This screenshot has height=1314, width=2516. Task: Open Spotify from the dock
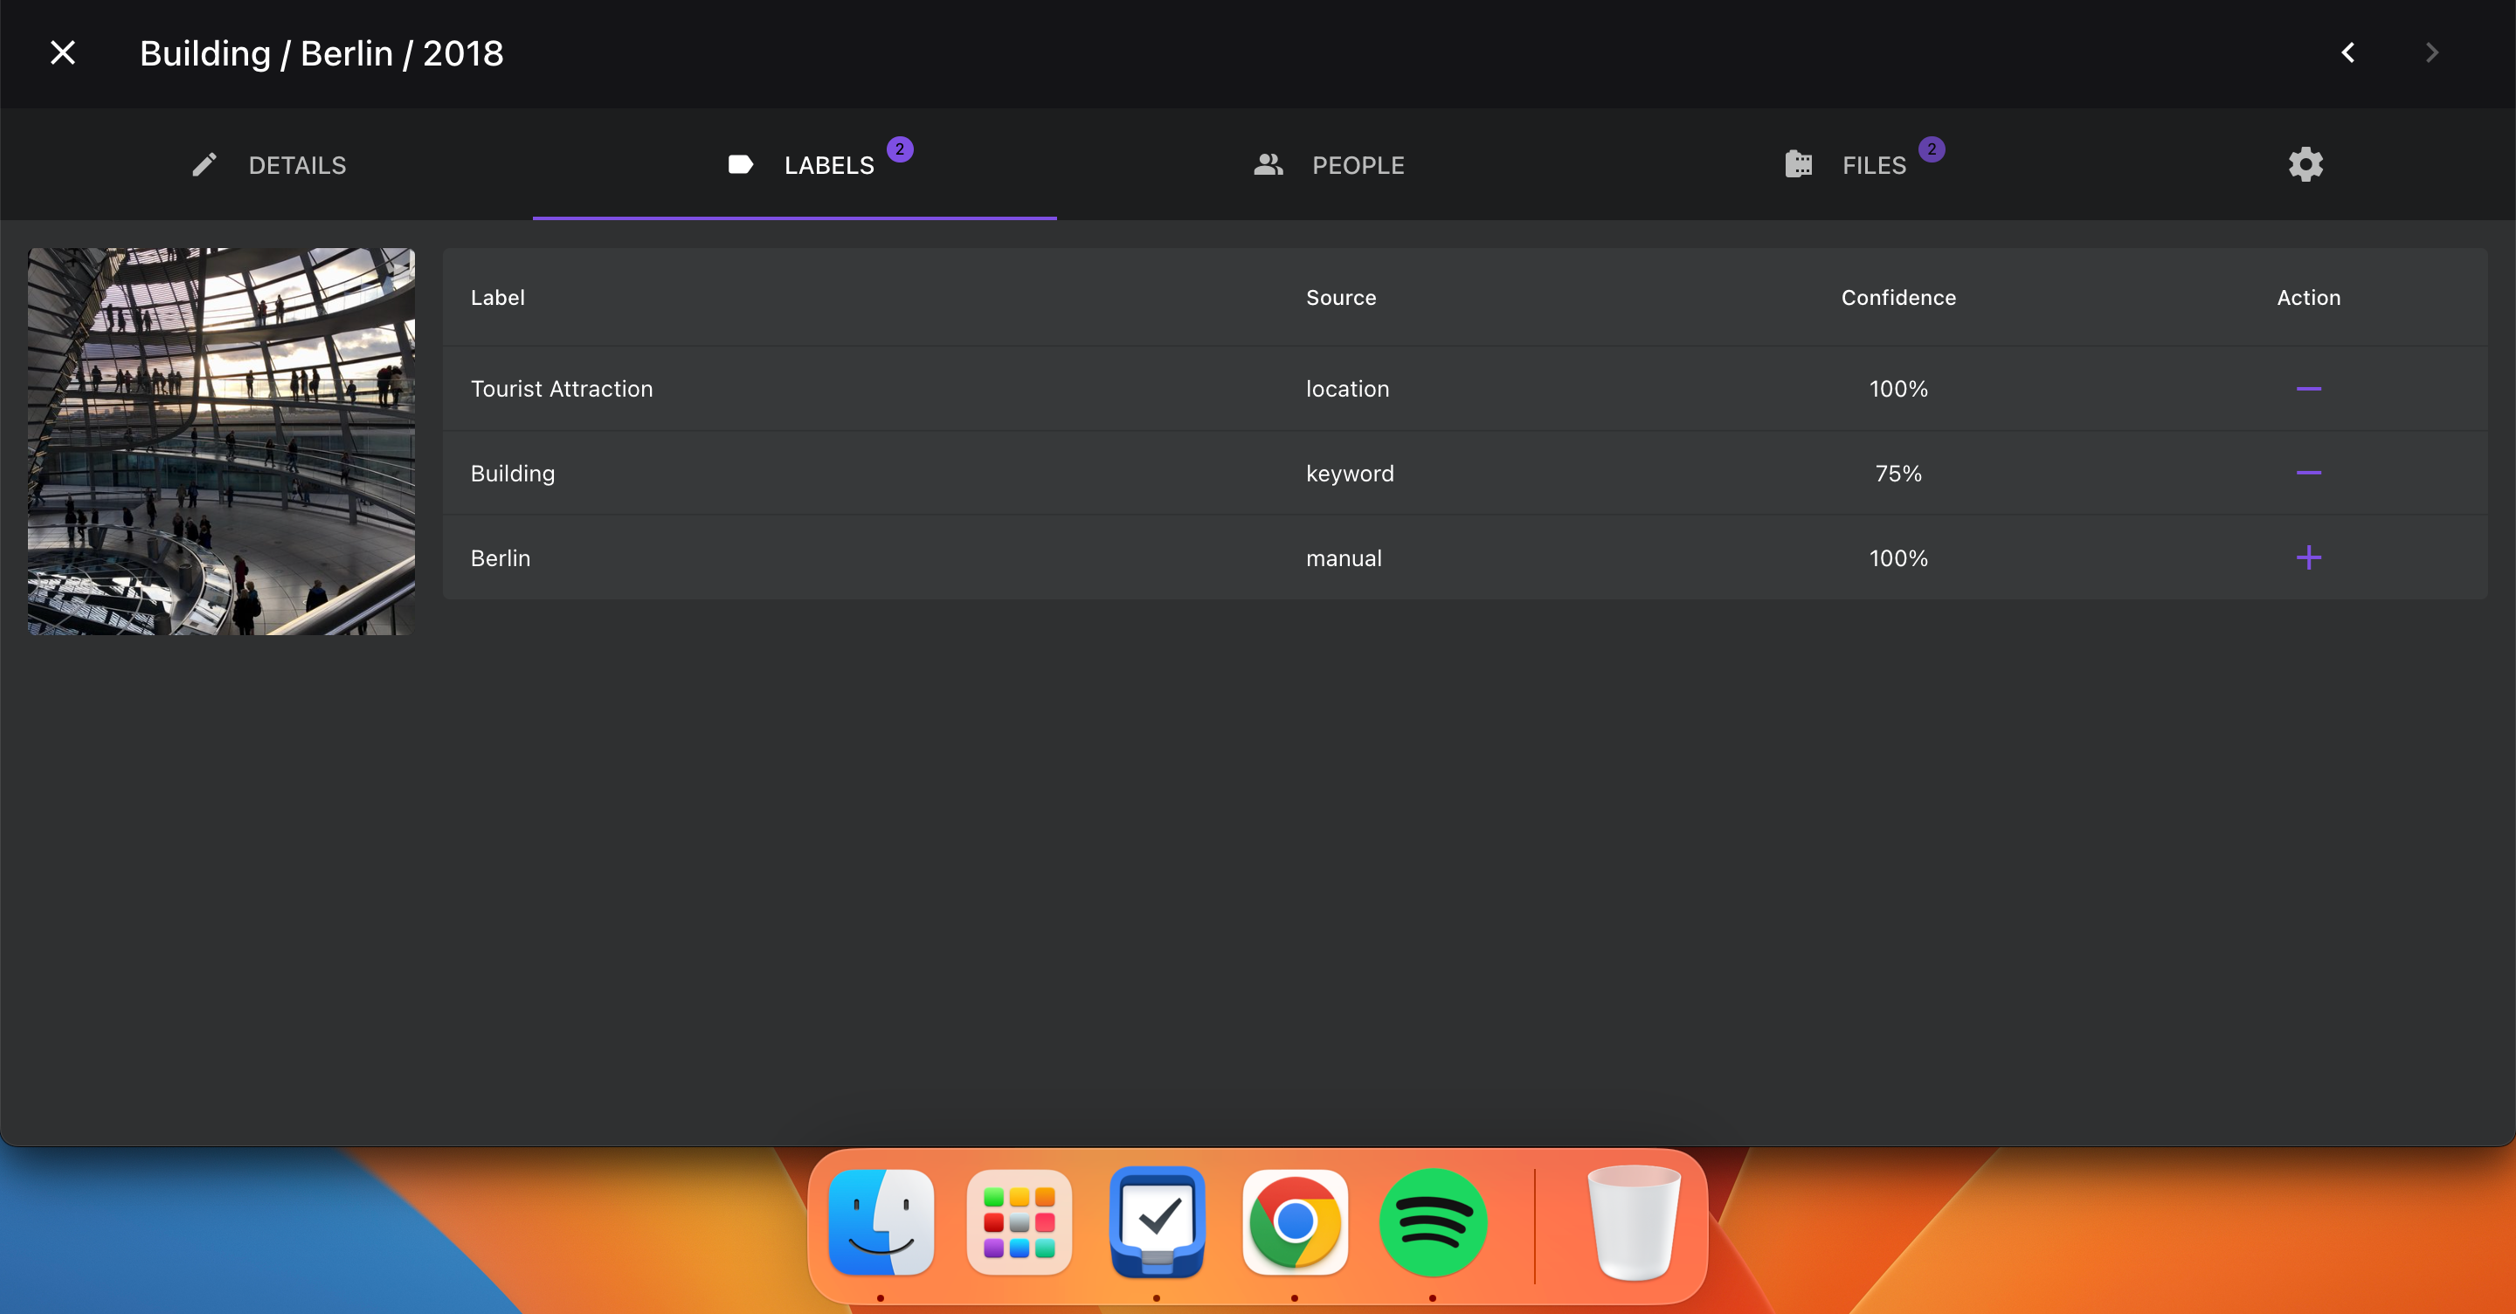(1433, 1222)
